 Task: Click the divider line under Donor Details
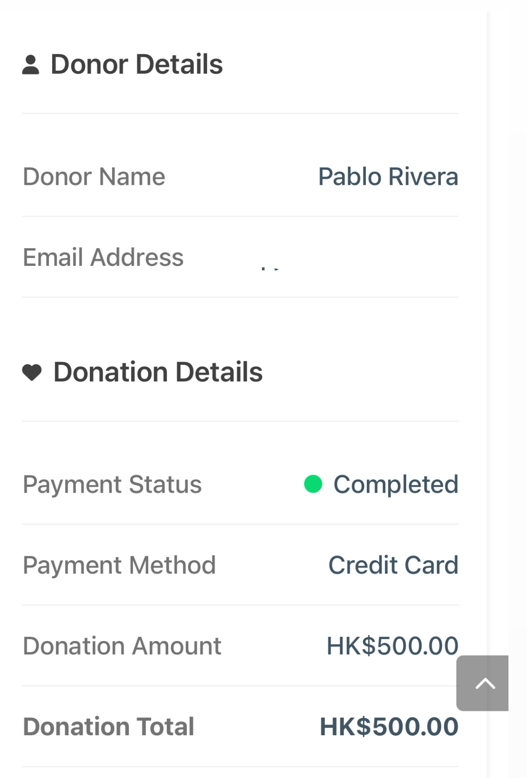coord(240,114)
